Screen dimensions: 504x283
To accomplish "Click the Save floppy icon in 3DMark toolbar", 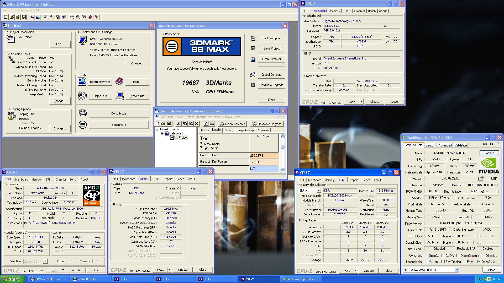I will pyautogui.click(x=24, y=17).
